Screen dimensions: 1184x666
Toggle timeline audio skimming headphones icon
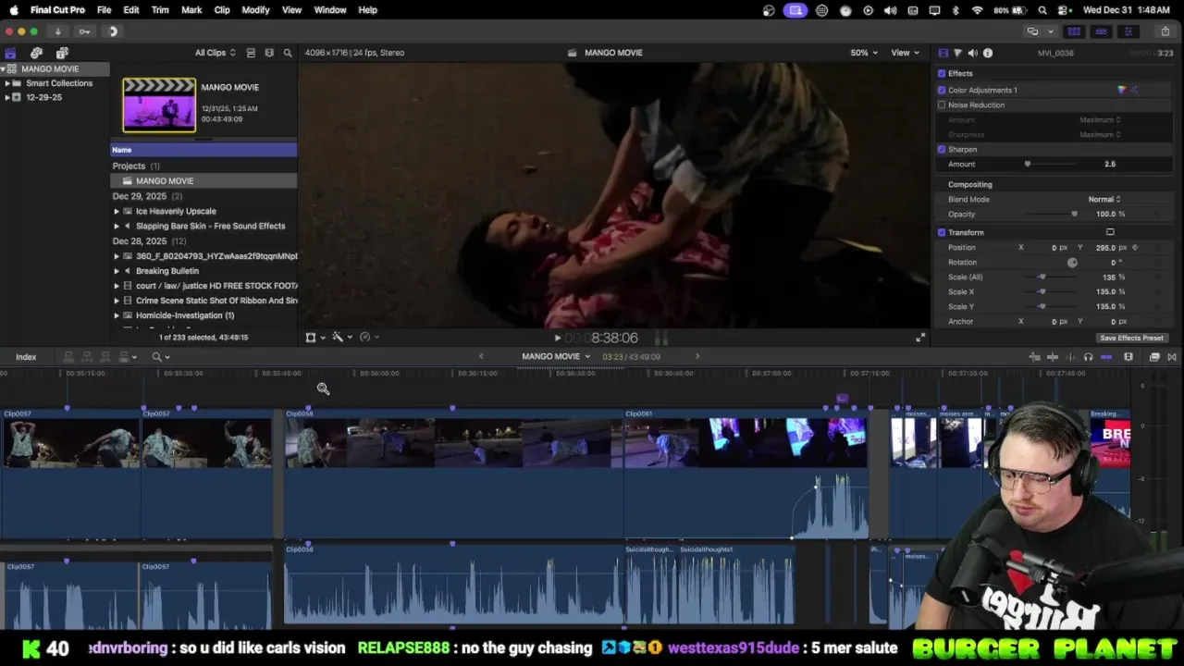click(1088, 357)
